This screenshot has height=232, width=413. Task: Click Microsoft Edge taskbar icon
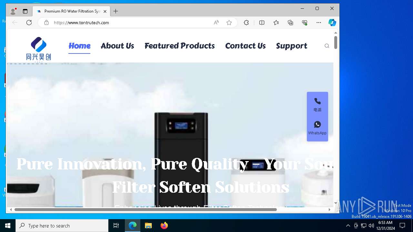pos(133,226)
